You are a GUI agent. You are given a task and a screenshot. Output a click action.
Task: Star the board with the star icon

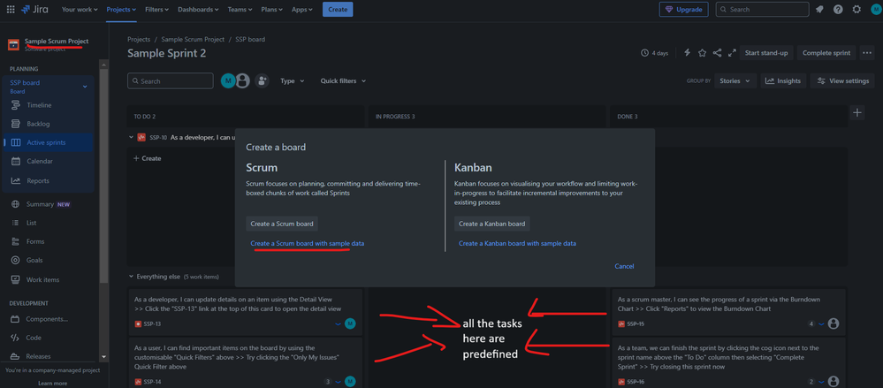pos(702,52)
